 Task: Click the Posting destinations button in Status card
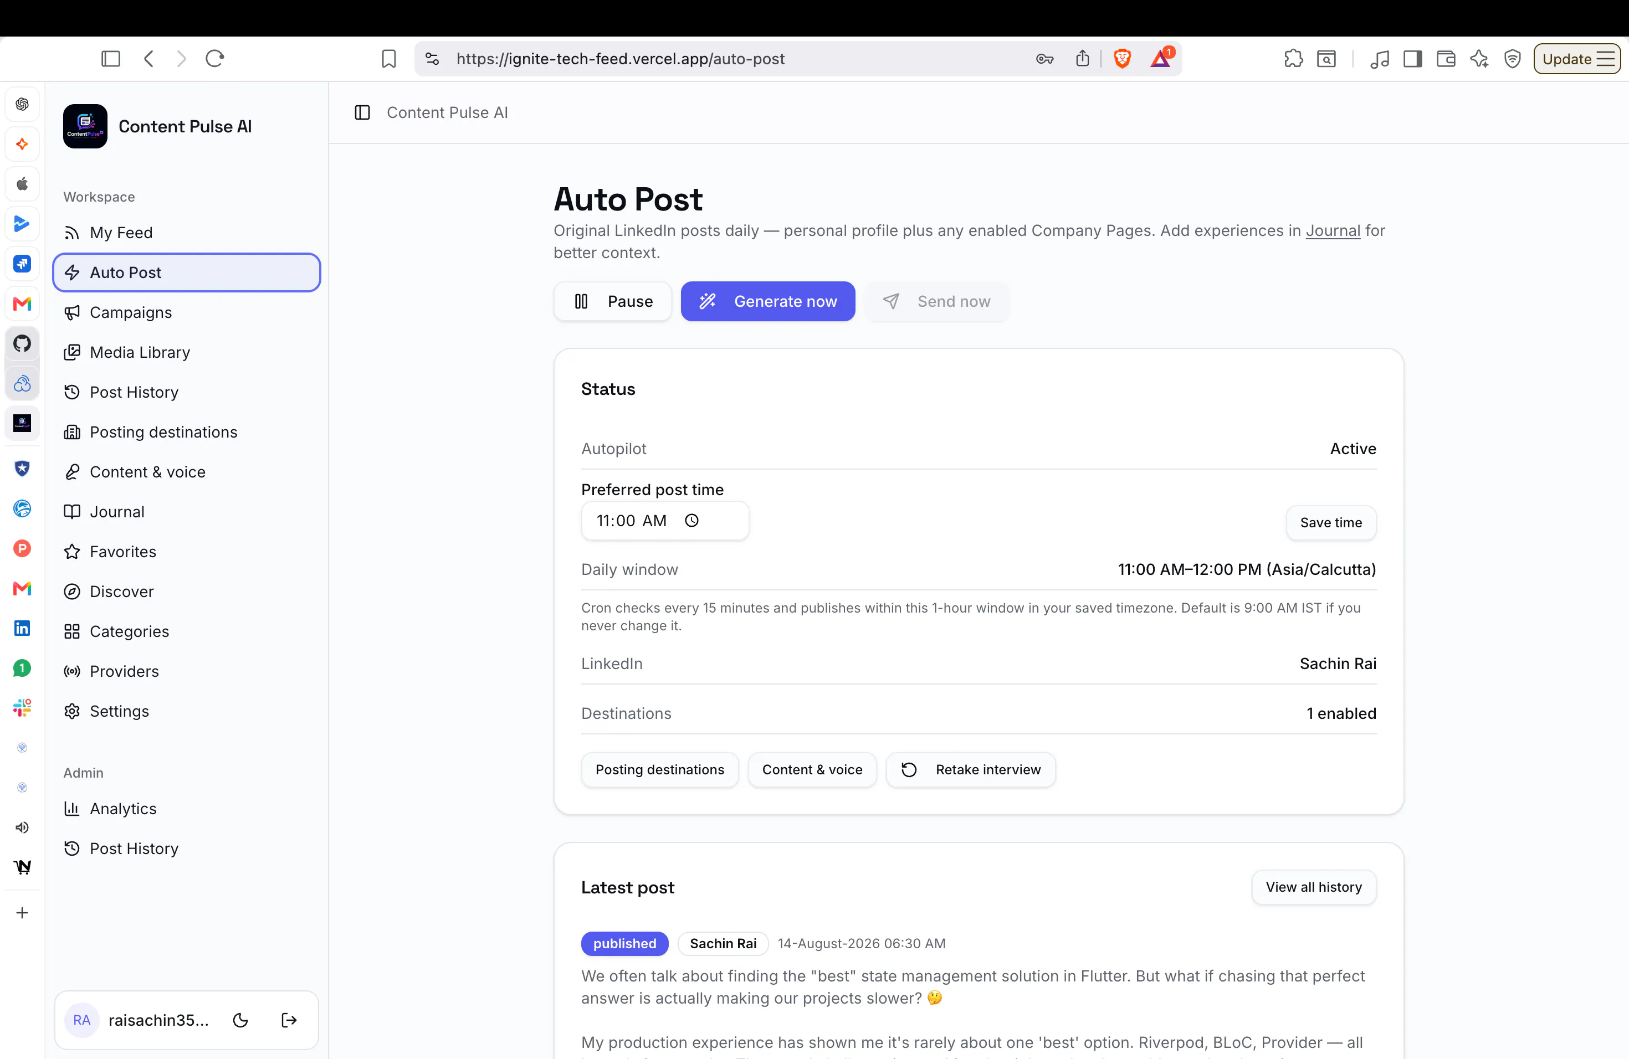pos(659,770)
